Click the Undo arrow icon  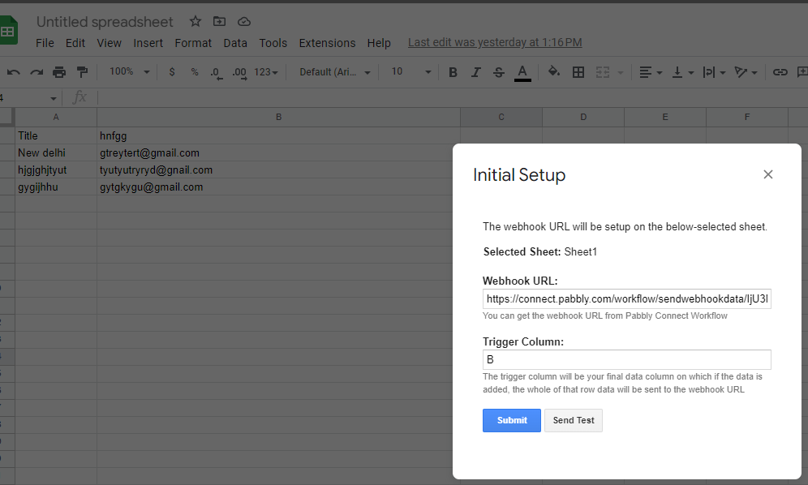pyautogui.click(x=14, y=72)
